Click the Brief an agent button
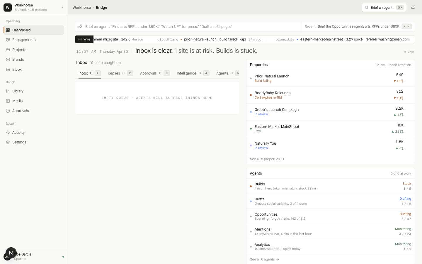This screenshot has height=264, width=422. 384,8
